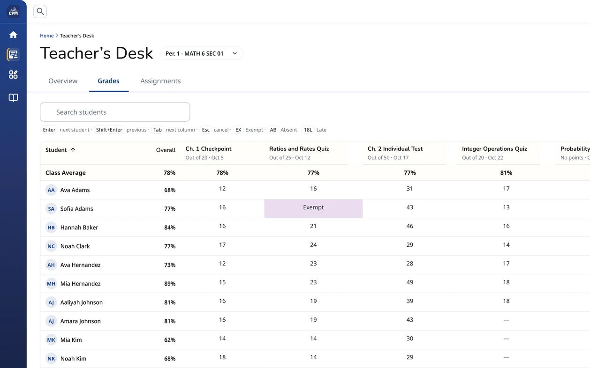Open the apps grid sidebar icon
The height and width of the screenshot is (368, 590).
pyautogui.click(x=13, y=75)
